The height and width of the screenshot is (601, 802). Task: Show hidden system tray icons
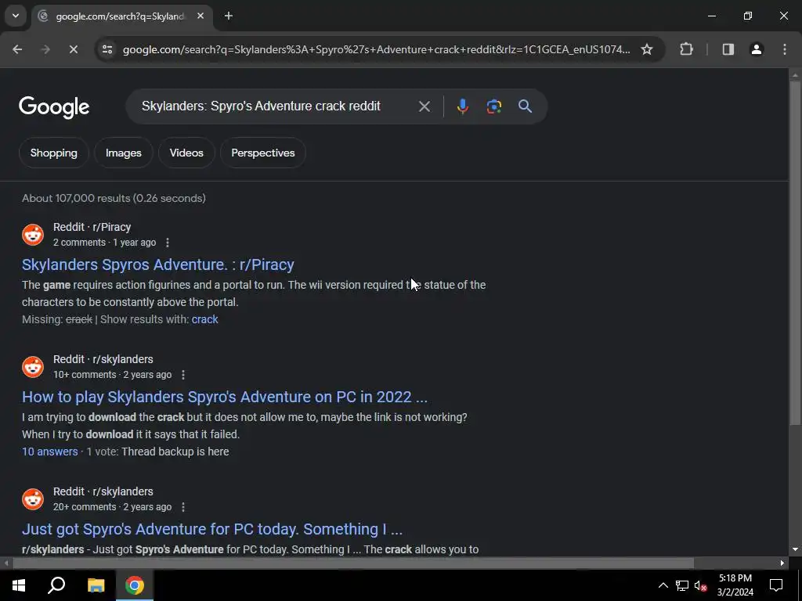663,585
